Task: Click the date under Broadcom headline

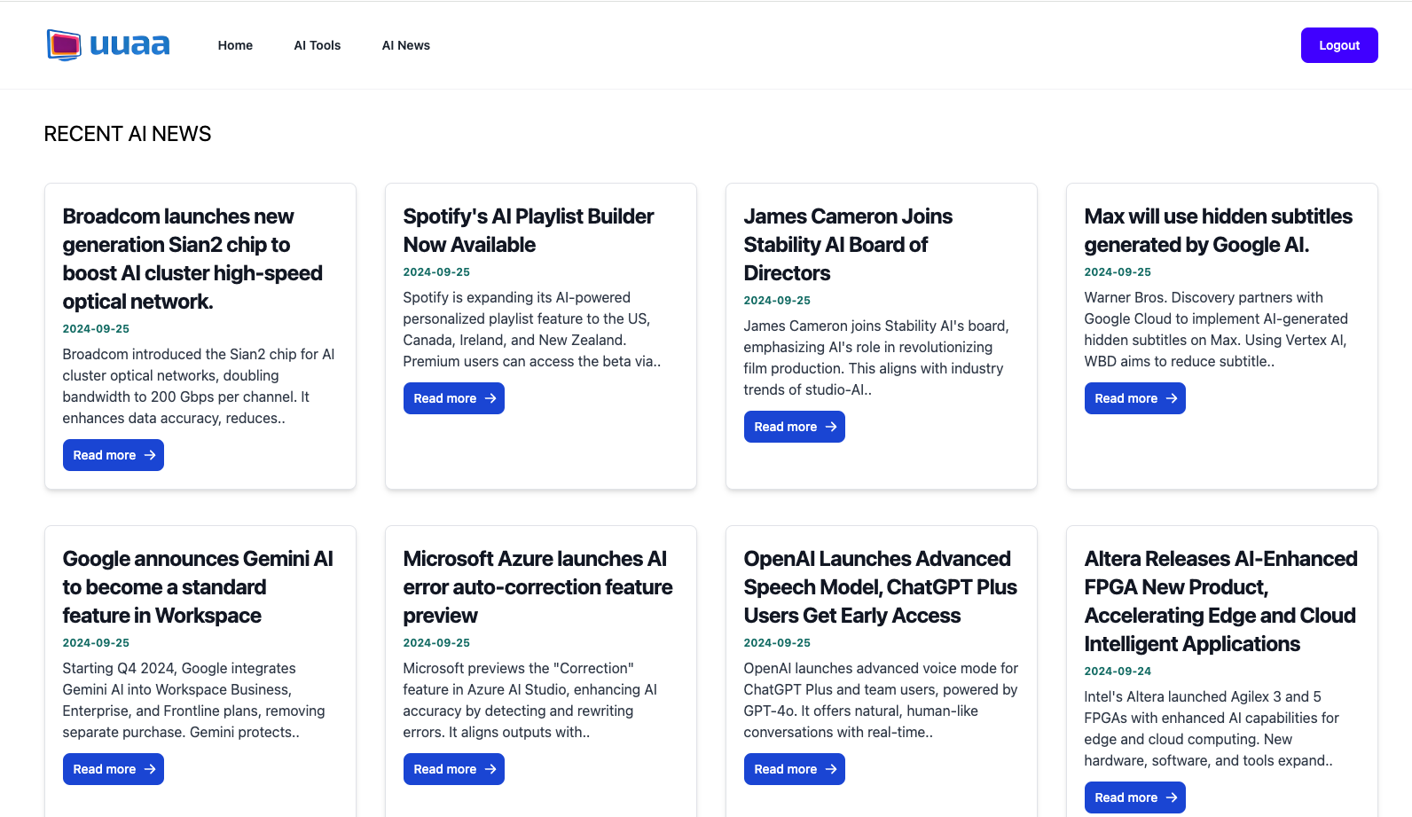Action: pyautogui.click(x=96, y=329)
